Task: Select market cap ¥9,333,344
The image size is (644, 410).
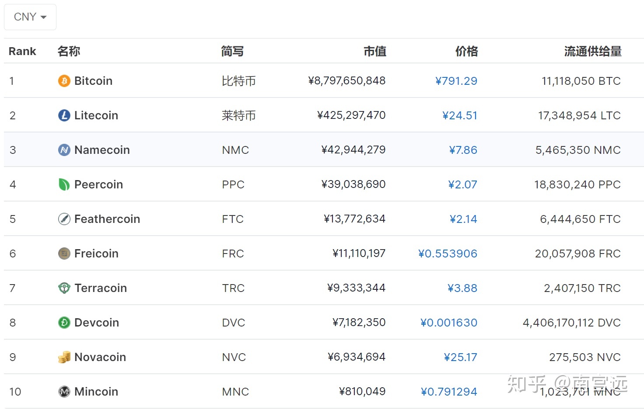Action: point(357,288)
